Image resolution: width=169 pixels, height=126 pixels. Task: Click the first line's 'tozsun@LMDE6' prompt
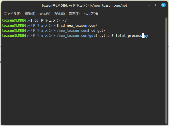pyautogui.click(x=14, y=20)
